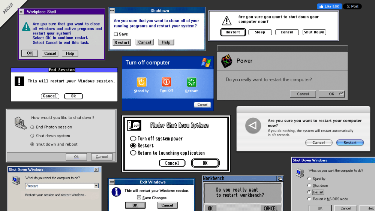The height and width of the screenshot is (211, 375).
Task: Close the Shut Down Windows dropdown dialog
Action: (96, 169)
